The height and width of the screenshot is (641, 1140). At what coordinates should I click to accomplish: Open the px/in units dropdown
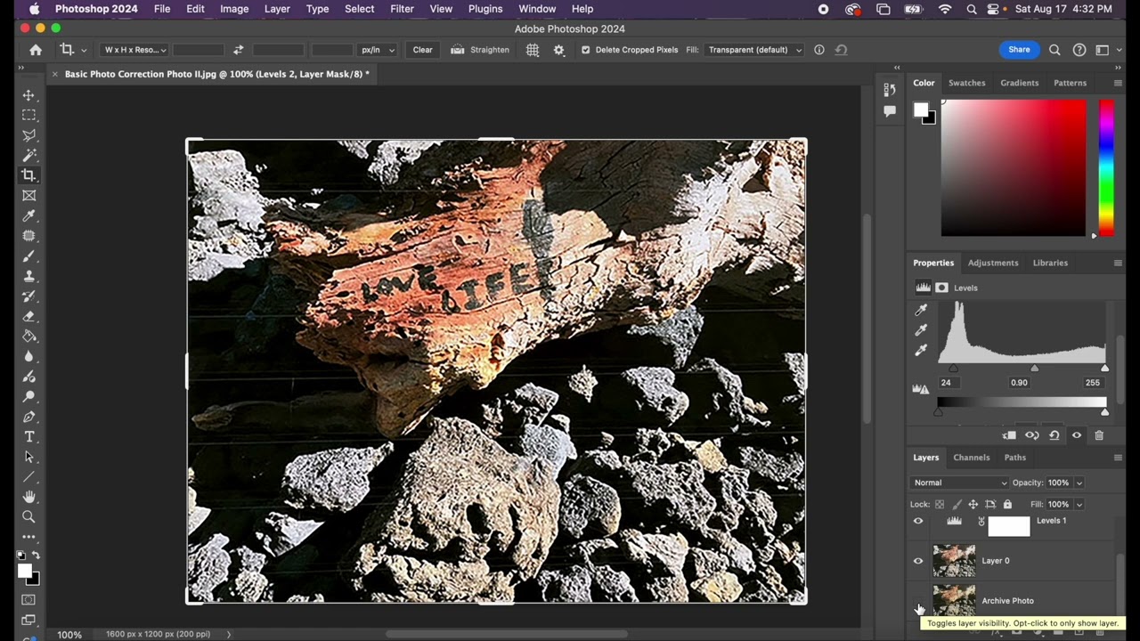pos(377,50)
